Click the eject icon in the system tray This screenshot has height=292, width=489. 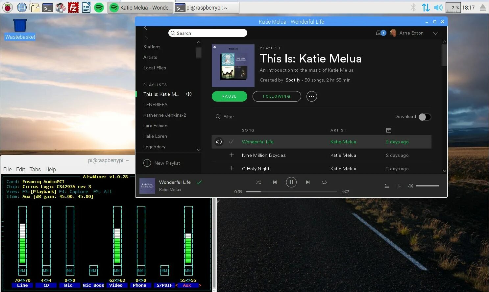coord(482,7)
